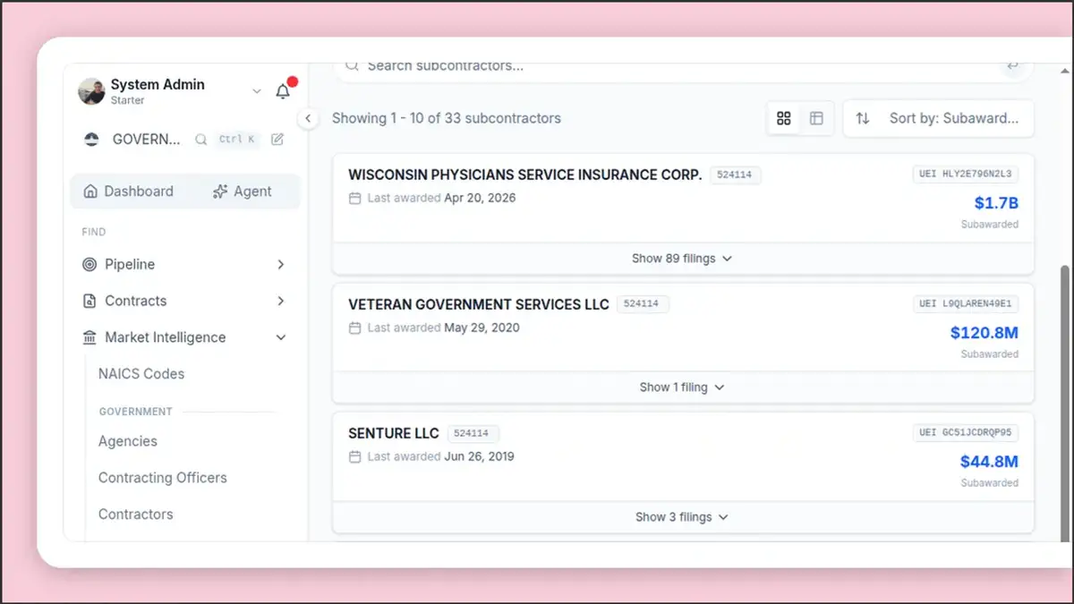Click NAICS tag 524114 on Senture card

tap(473, 434)
